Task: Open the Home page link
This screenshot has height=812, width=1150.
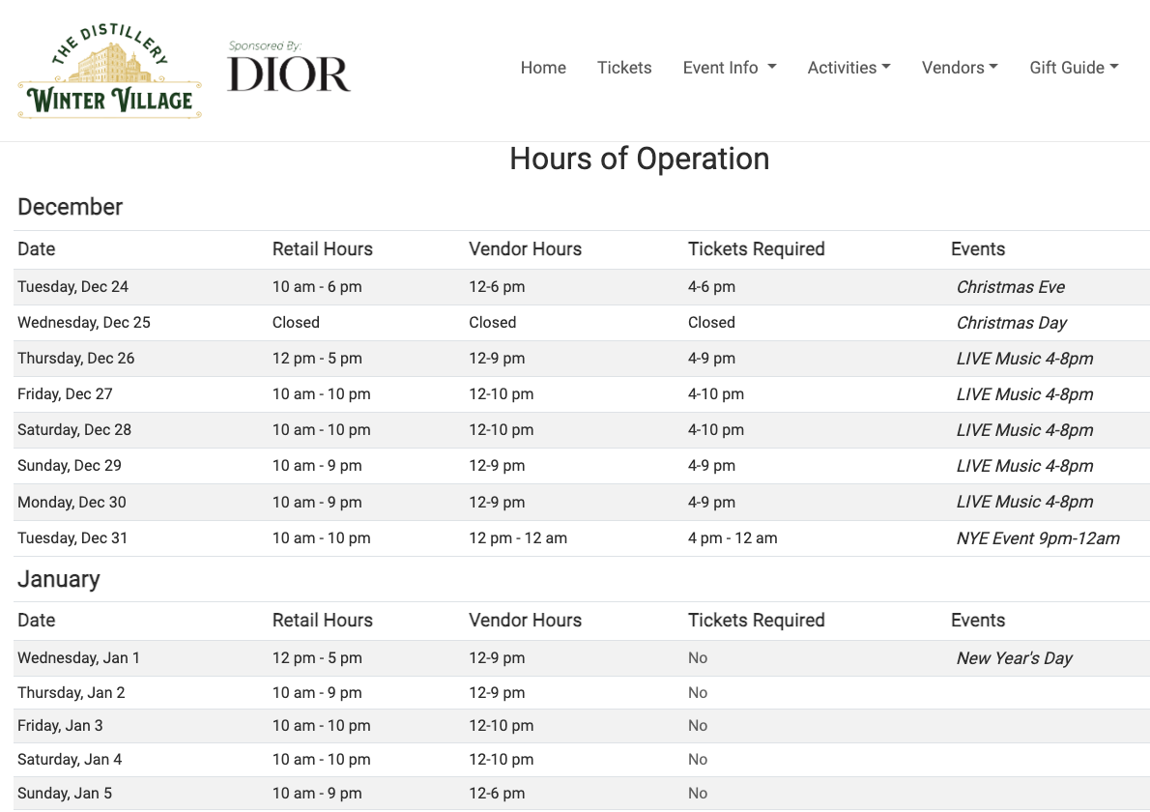Action: (x=543, y=68)
